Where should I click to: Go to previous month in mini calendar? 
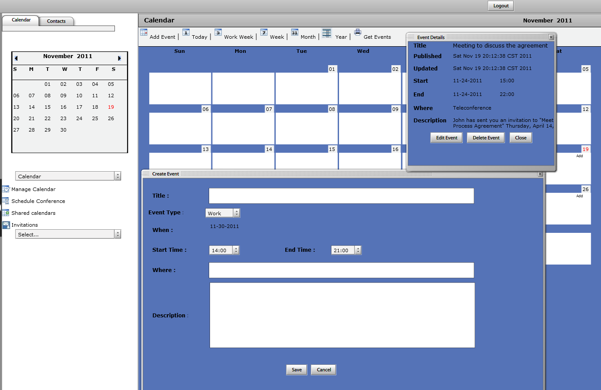(16, 58)
